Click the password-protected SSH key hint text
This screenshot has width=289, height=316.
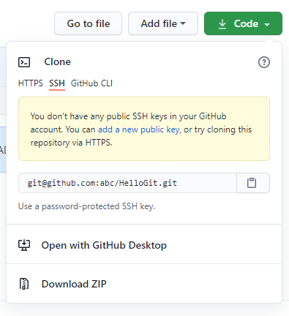(x=86, y=206)
